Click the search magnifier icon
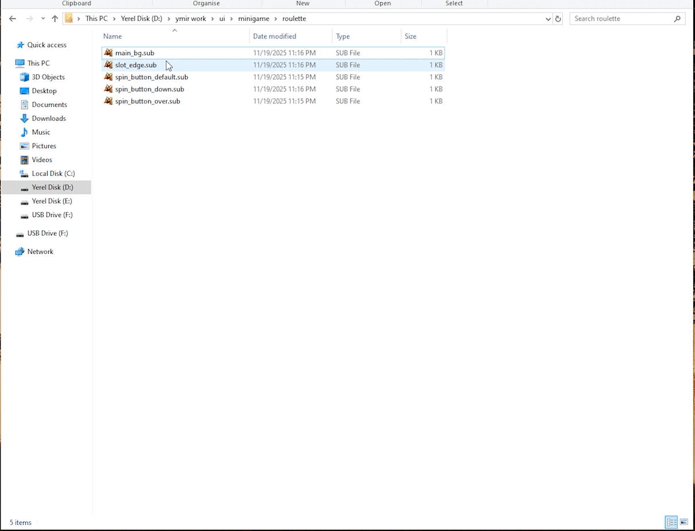 coord(678,18)
